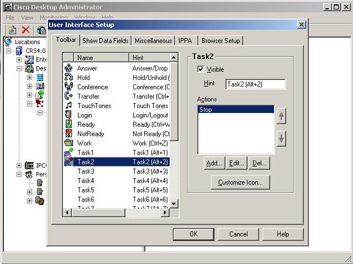
Task: Select the Desktop computer node icon
Action: coord(29,68)
